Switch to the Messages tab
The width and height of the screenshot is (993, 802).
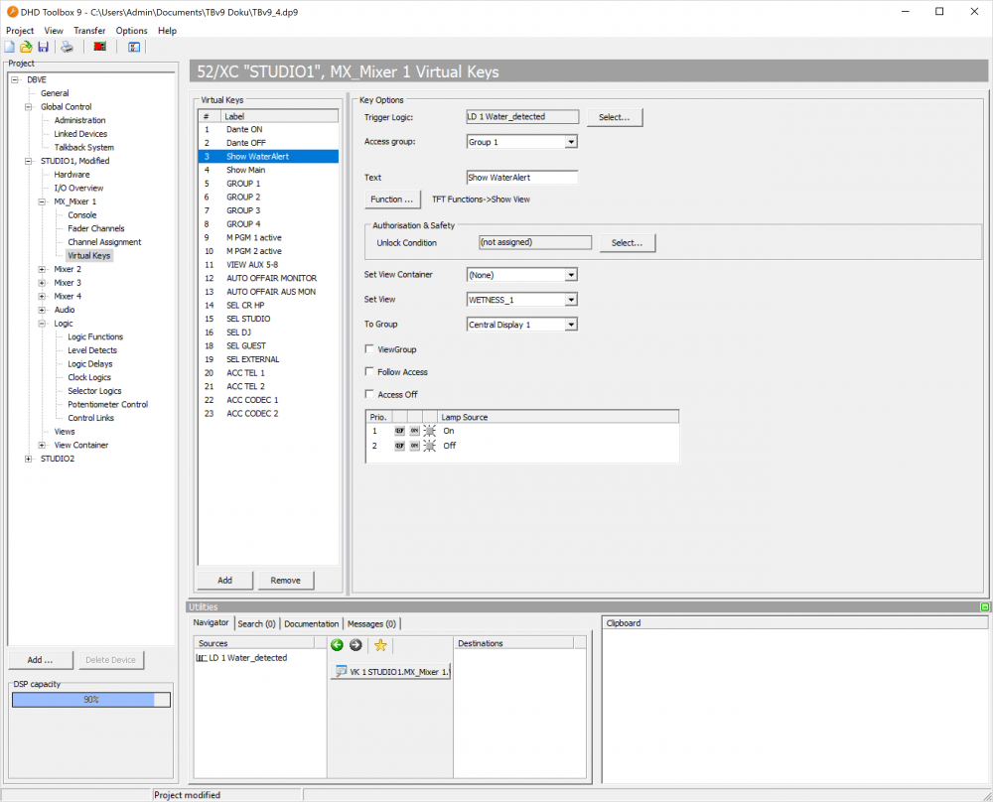click(371, 623)
